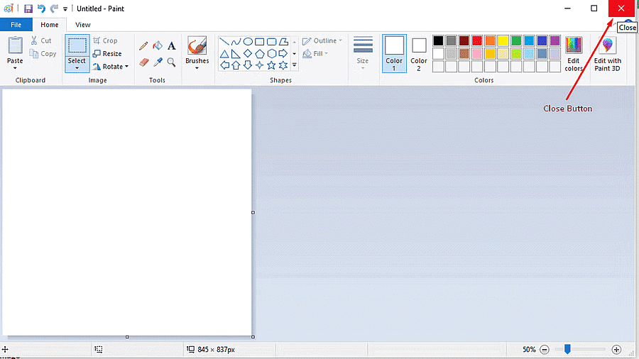Open the Brushes dropdown arrow
This screenshot has height=359, width=639.
(x=197, y=68)
